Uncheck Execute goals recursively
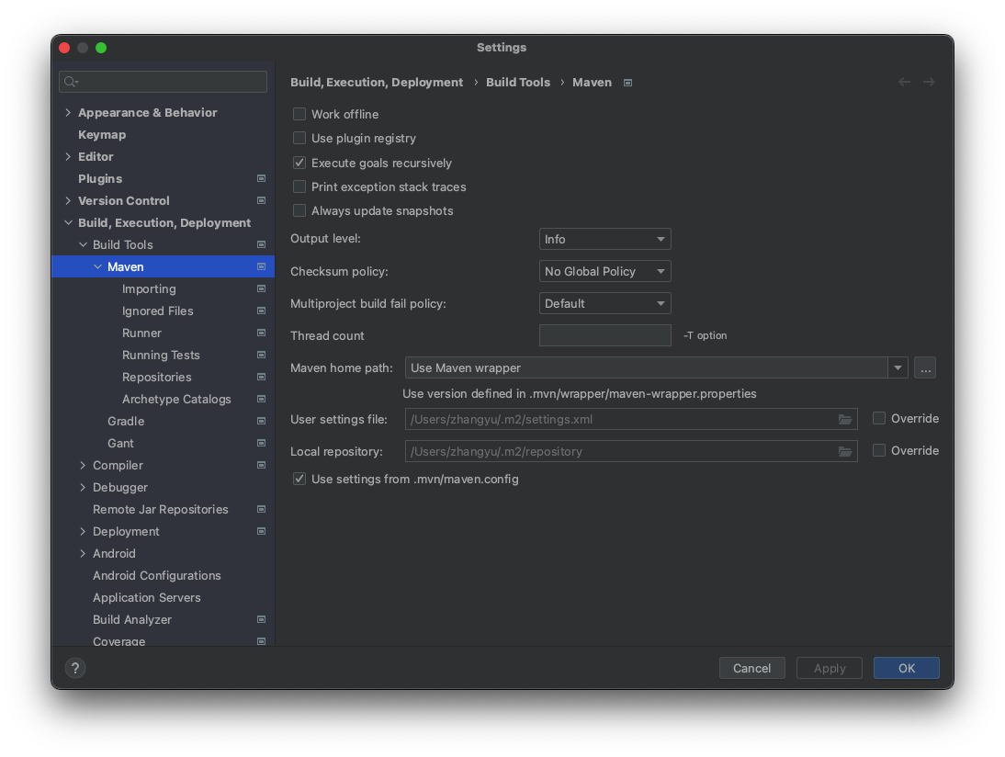The image size is (1005, 757). (x=299, y=163)
